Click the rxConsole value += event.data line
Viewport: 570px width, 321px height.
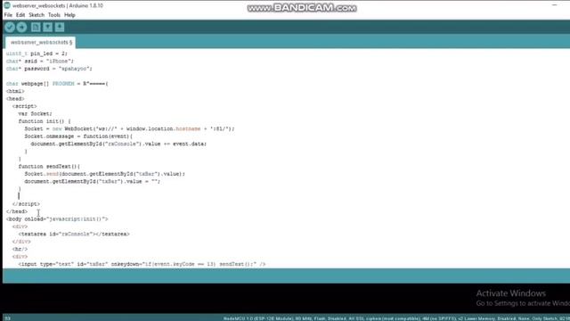tap(118, 144)
